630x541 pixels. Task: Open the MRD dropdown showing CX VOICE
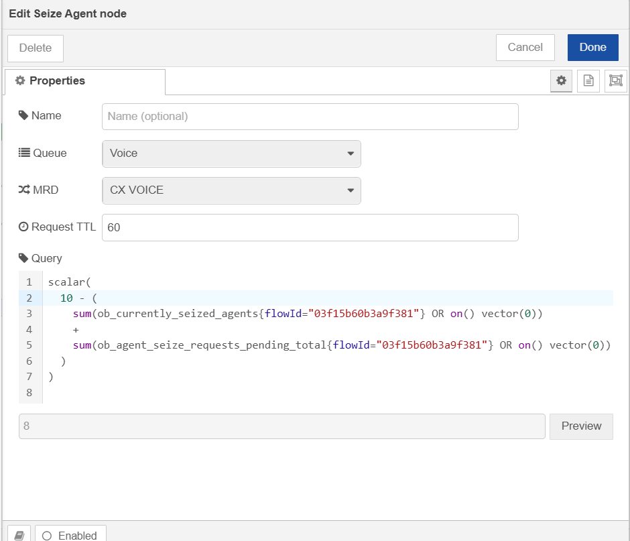231,190
